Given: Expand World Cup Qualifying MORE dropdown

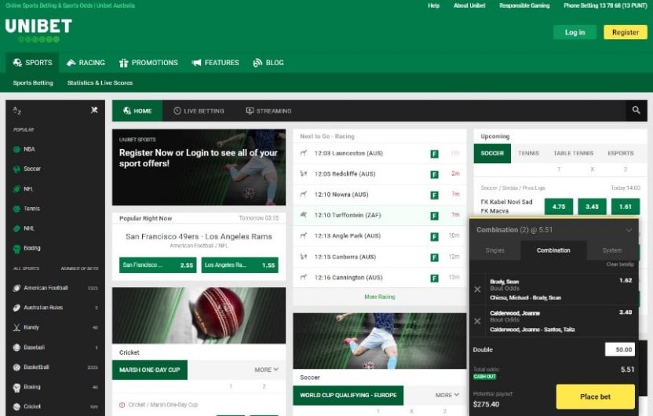Looking at the screenshot, I should (x=447, y=395).
